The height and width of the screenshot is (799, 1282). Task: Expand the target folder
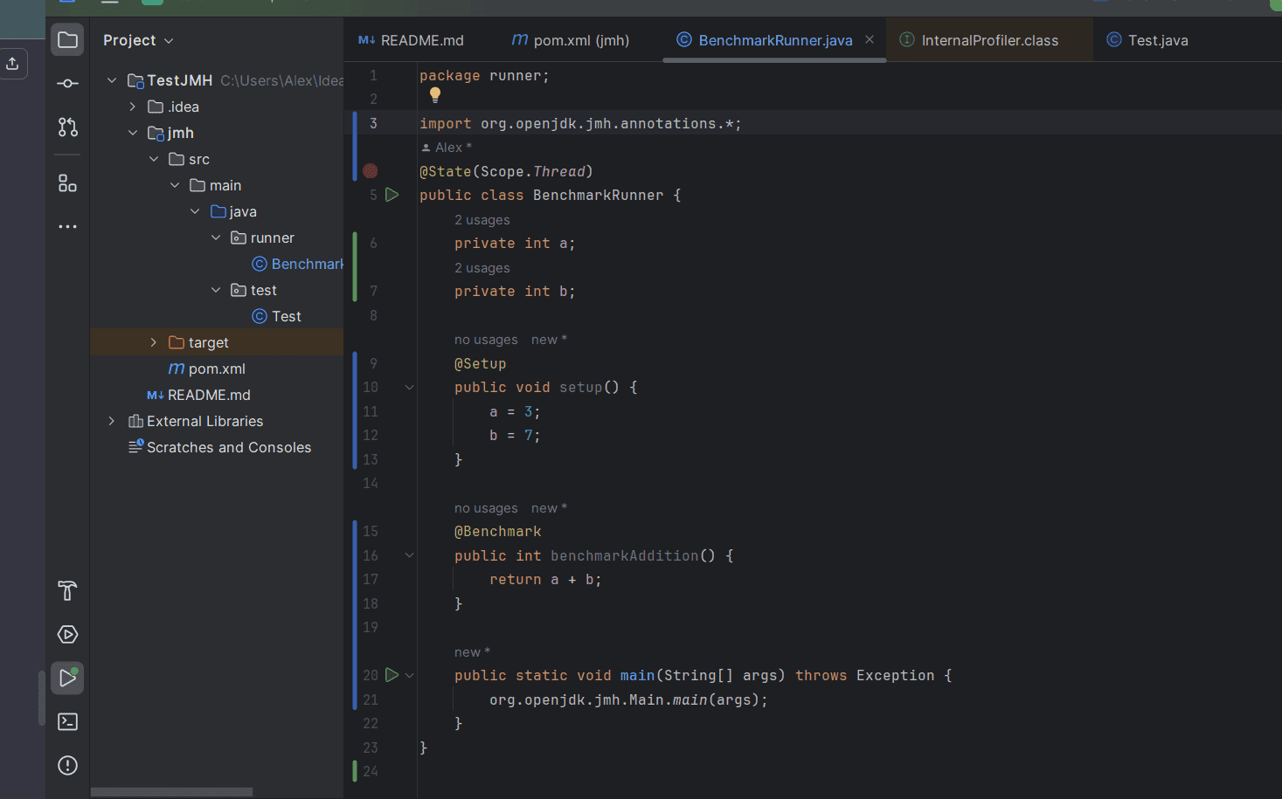point(154,342)
